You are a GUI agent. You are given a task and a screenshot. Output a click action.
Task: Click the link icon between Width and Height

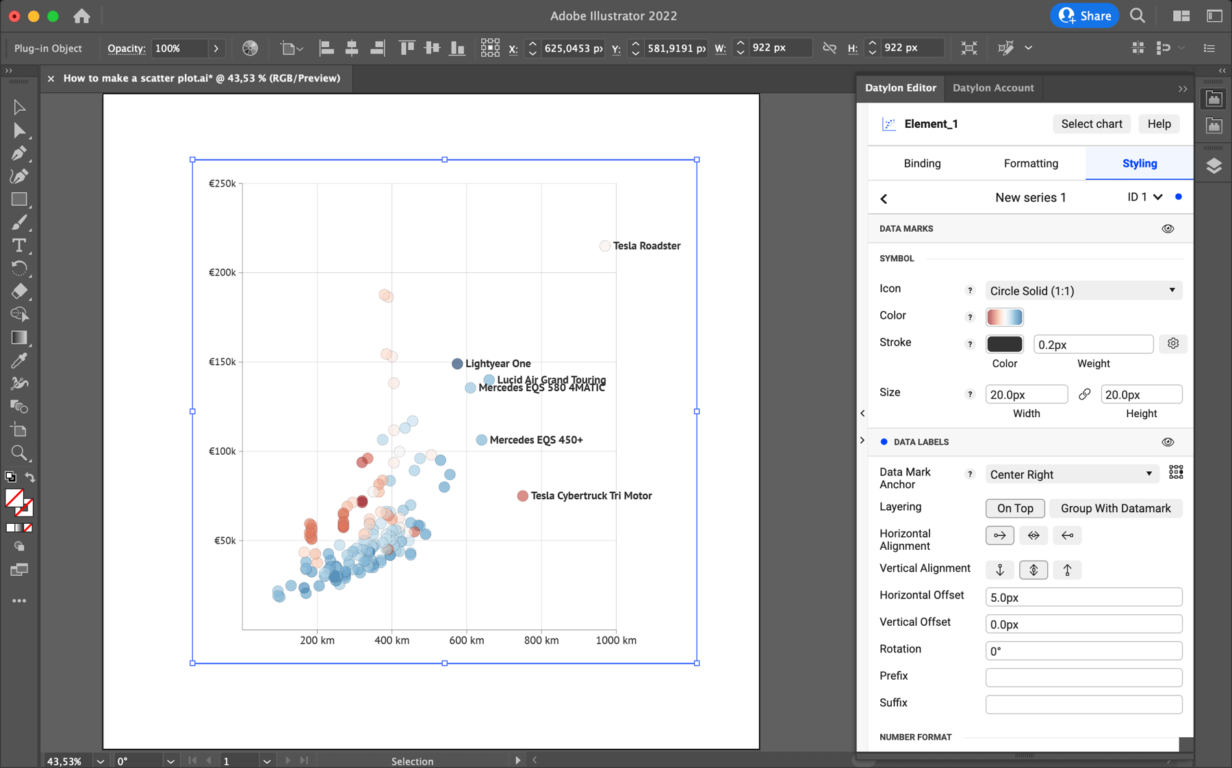(x=1085, y=394)
